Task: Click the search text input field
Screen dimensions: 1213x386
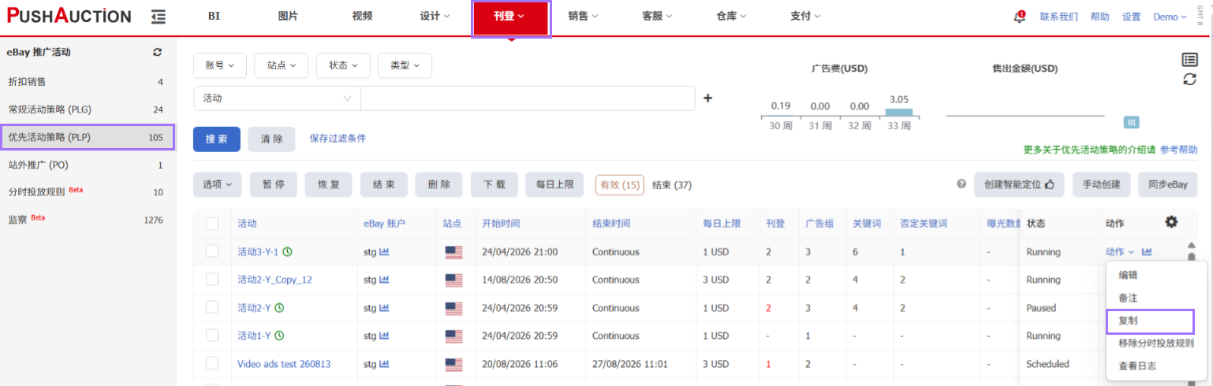Action: 528,98
